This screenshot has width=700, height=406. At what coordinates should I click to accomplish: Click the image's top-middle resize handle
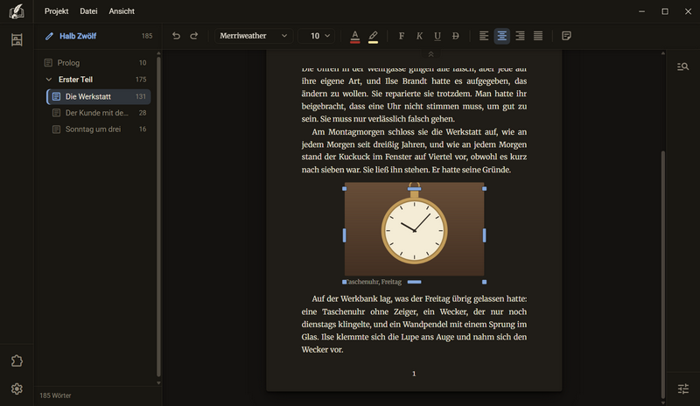coord(414,188)
